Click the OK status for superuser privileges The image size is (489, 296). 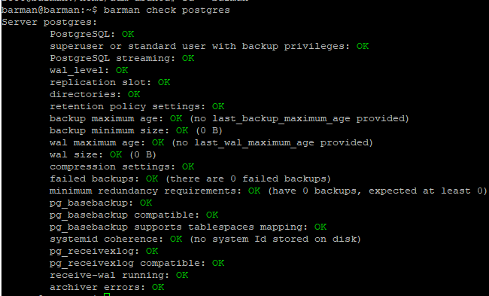point(363,46)
